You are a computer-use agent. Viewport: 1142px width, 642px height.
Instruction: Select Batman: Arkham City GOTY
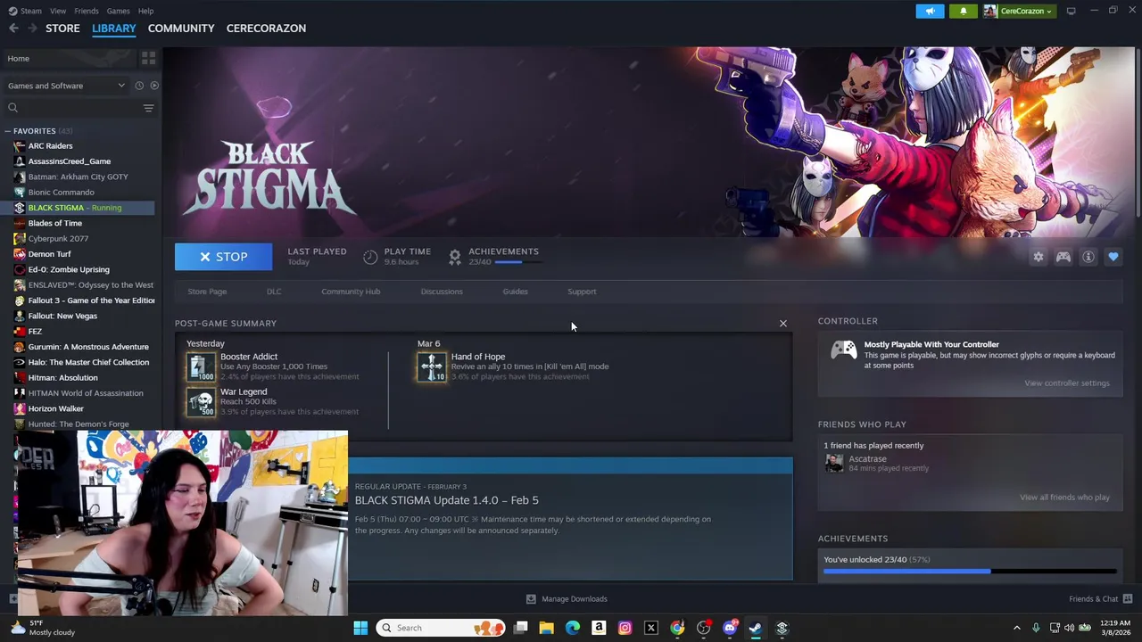[x=78, y=177]
